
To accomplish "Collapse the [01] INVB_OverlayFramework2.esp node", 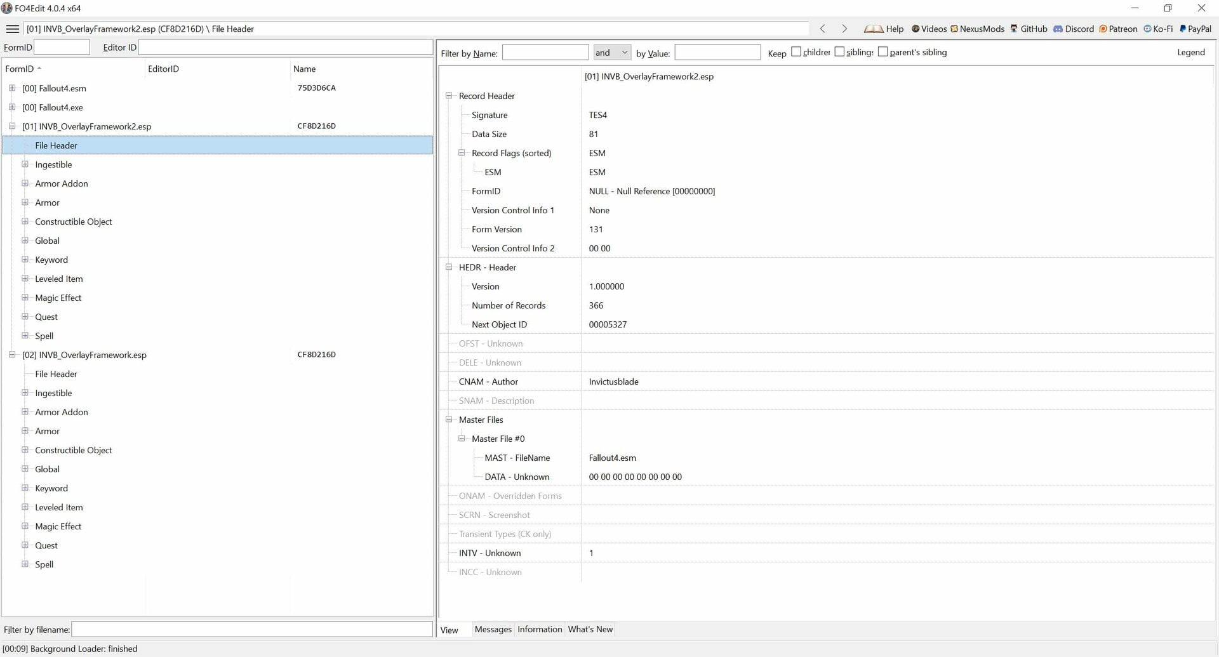I will pyautogui.click(x=12, y=126).
